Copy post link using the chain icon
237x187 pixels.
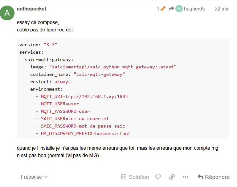coord(172,177)
